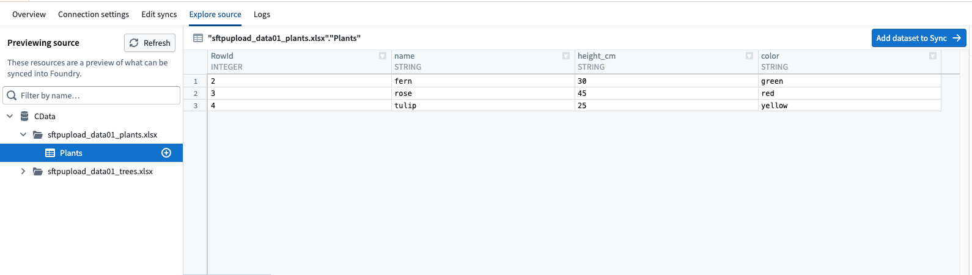Screen dimensions: 972x275
Task: Click the cell containing fern
Action: click(x=483, y=81)
